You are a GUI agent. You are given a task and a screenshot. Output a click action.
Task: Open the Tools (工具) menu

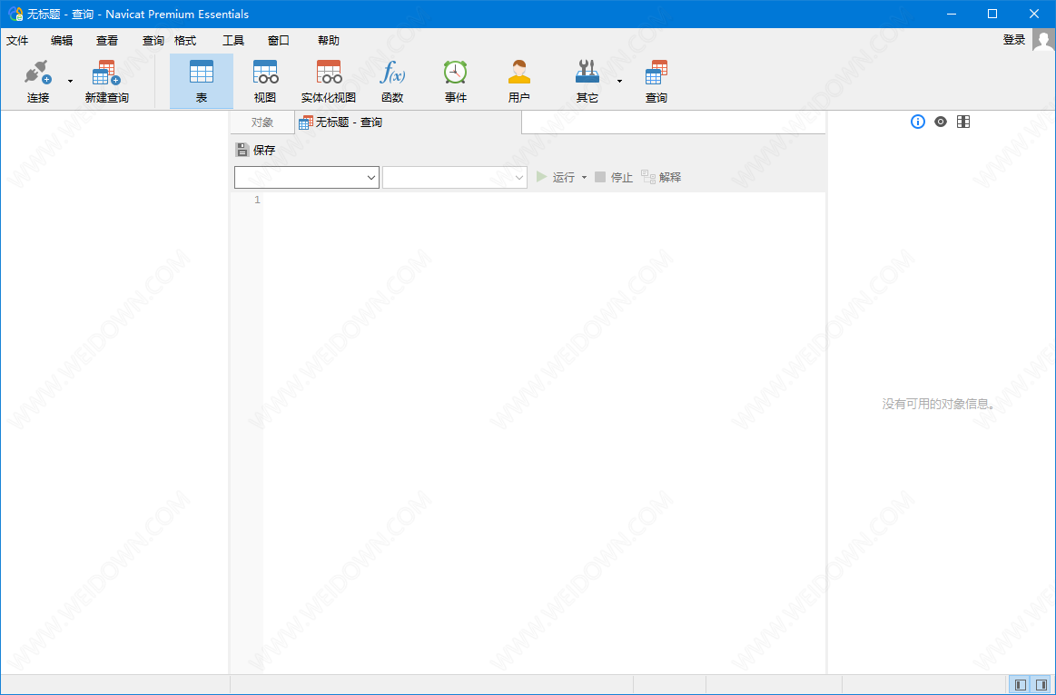(233, 41)
